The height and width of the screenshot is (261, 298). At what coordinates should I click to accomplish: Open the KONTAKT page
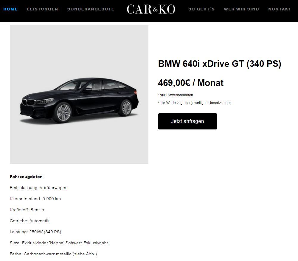(280, 9)
